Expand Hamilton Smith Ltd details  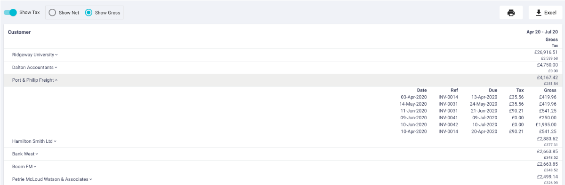pos(34,141)
